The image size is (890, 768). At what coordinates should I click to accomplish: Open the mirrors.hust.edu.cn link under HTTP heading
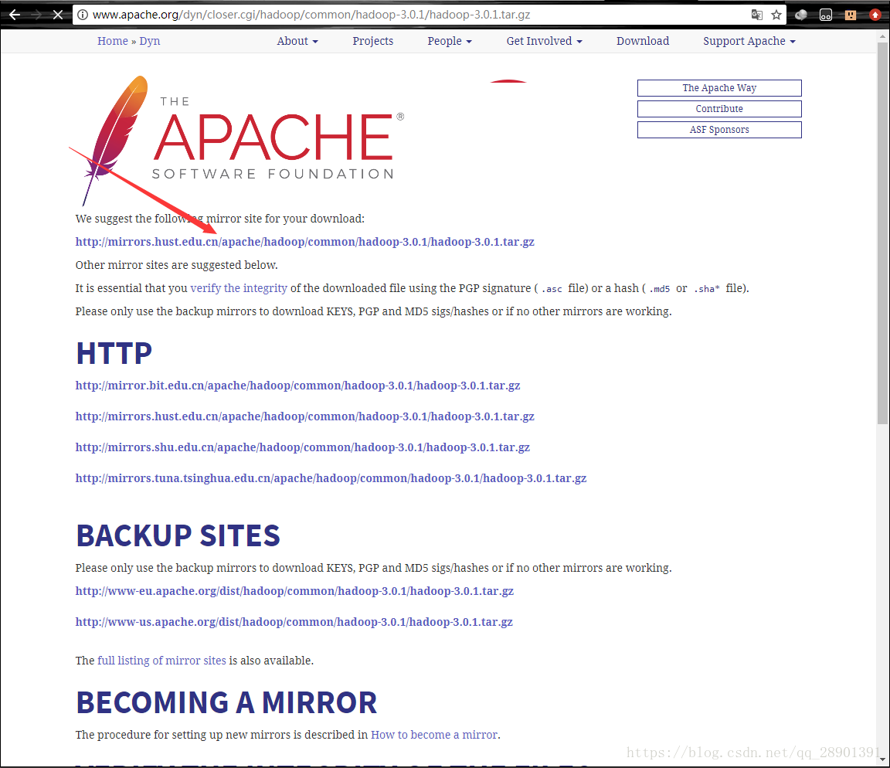[x=305, y=416]
